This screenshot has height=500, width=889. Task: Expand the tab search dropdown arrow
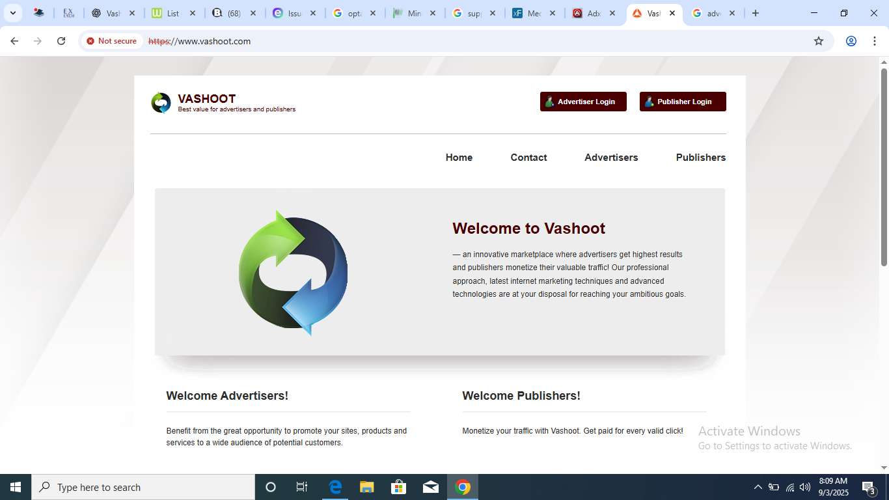pos(12,13)
